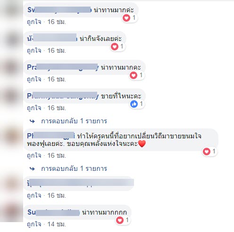The image size is (234, 232).
Task: Open commenter name starting with Pra
Action: (63, 67)
